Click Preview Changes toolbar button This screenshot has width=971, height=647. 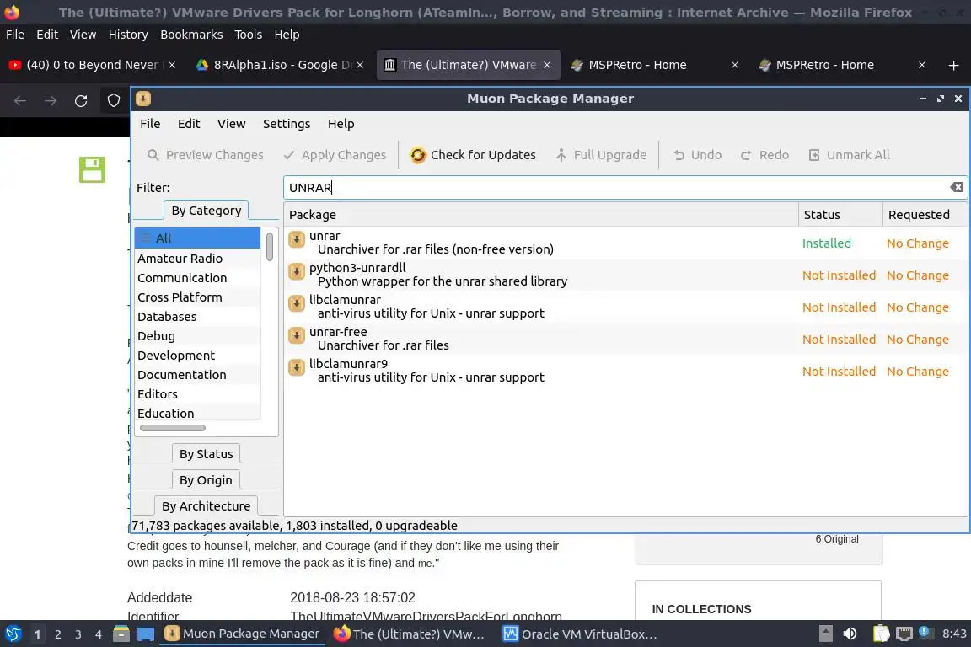coord(205,155)
